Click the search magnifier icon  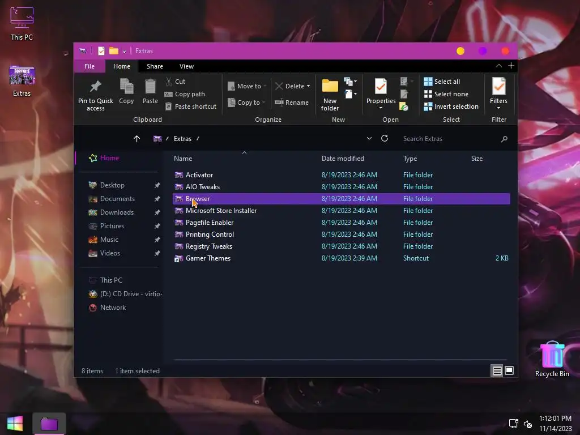pyautogui.click(x=504, y=139)
